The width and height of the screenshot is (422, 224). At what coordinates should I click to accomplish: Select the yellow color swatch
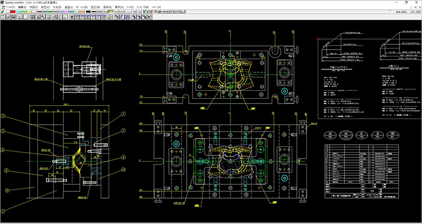(29, 12)
